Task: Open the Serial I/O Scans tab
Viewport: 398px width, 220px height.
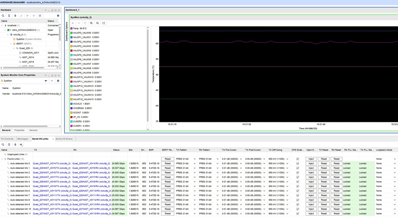Action: pyautogui.click(x=64, y=139)
